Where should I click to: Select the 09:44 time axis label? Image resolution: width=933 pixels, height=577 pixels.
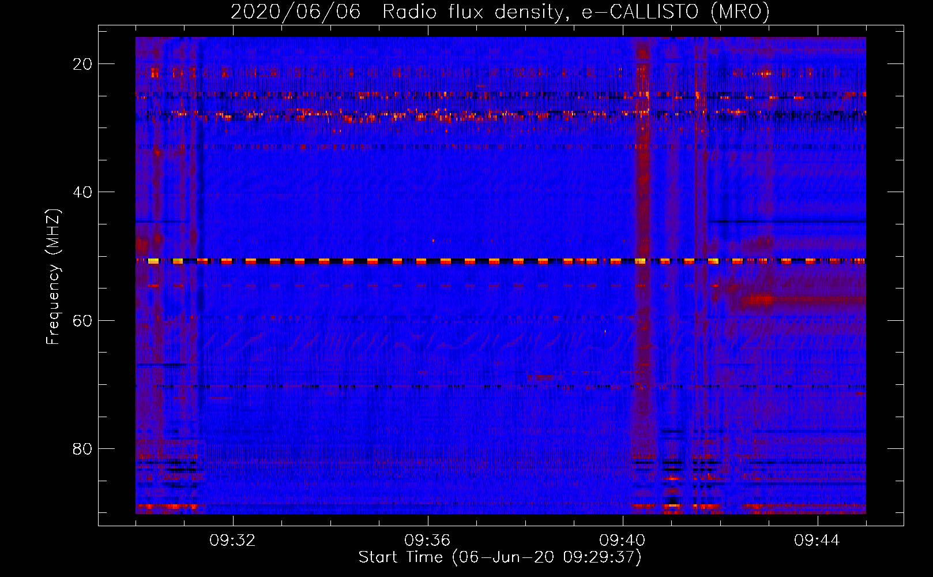click(817, 541)
